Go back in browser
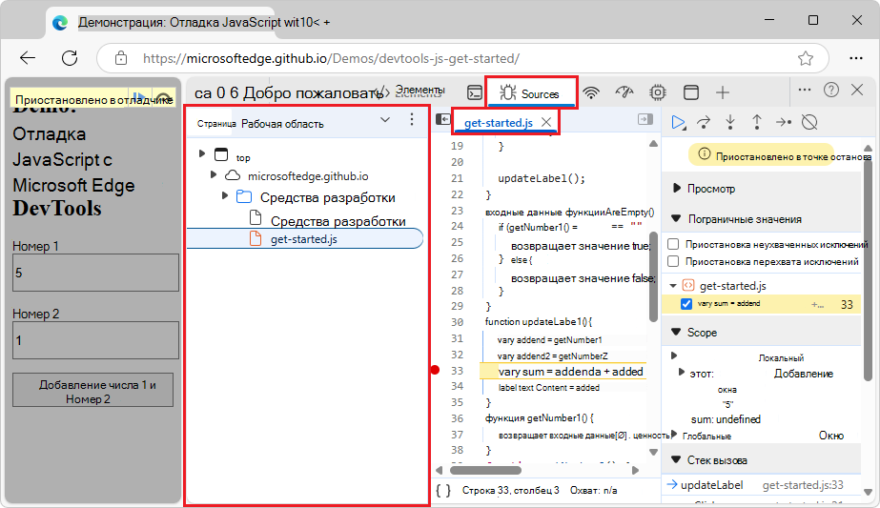The image size is (880, 508). 27,58
